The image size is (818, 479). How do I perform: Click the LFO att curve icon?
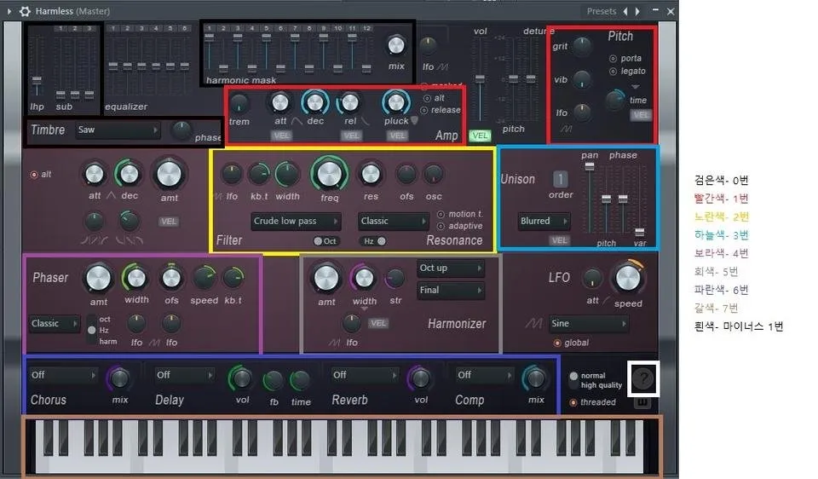pos(606,301)
